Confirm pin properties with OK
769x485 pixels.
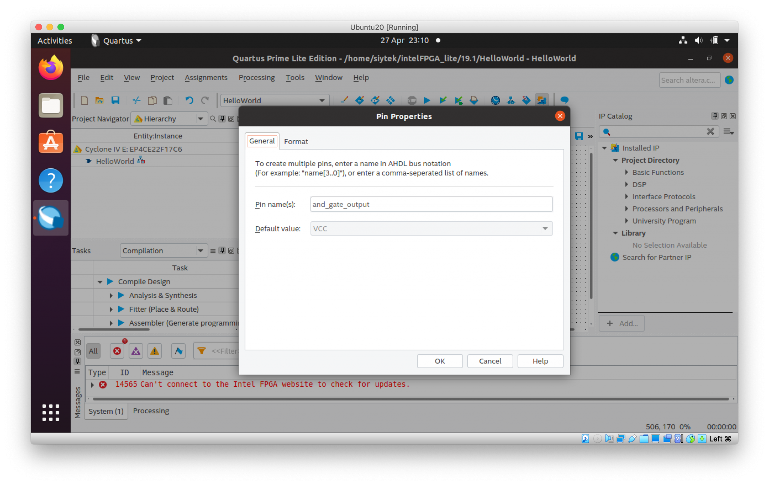(439, 361)
